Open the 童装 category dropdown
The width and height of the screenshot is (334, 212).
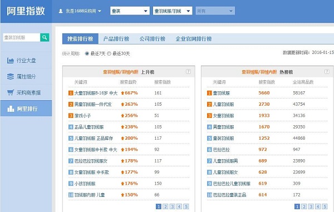130,11
